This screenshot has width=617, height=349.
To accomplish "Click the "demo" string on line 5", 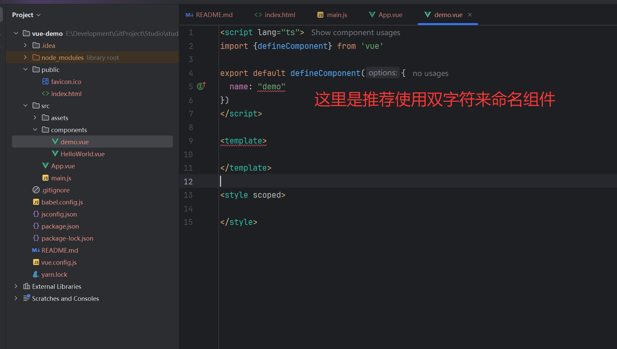I will click(x=272, y=87).
